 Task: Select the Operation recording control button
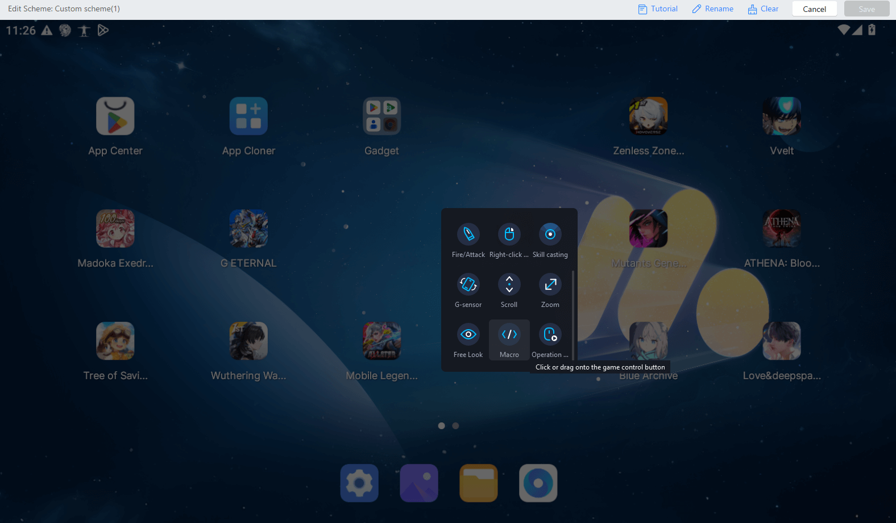point(550,341)
